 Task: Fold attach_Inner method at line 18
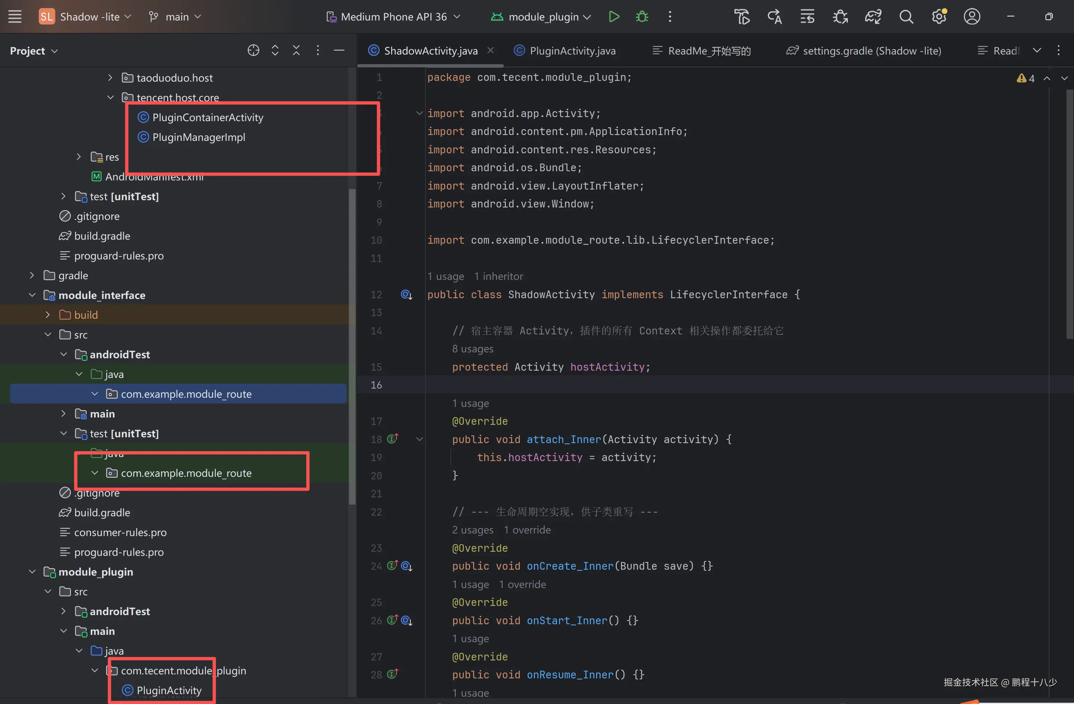click(419, 439)
